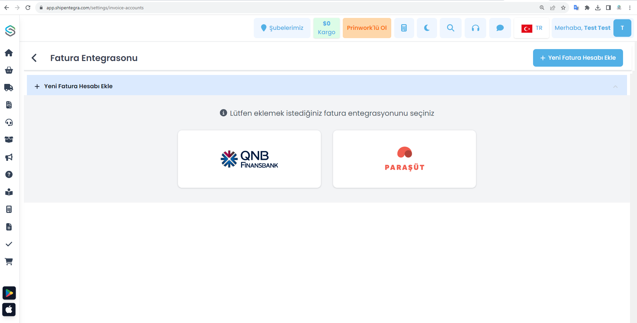Open the megaphone announcements sidebar icon
Viewport: 637px width, 323px height.
[9, 157]
